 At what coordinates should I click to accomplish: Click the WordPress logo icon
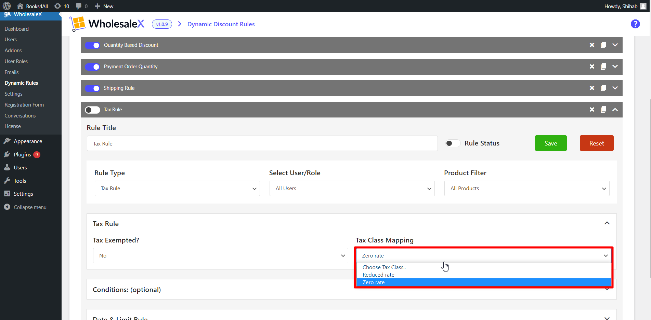[7, 6]
